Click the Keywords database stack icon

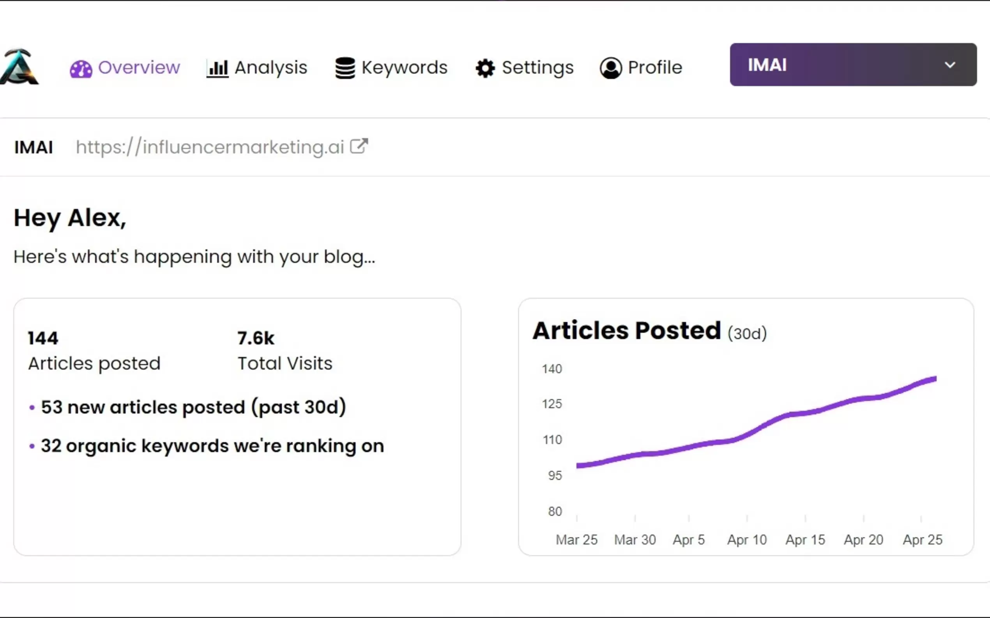(345, 68)
